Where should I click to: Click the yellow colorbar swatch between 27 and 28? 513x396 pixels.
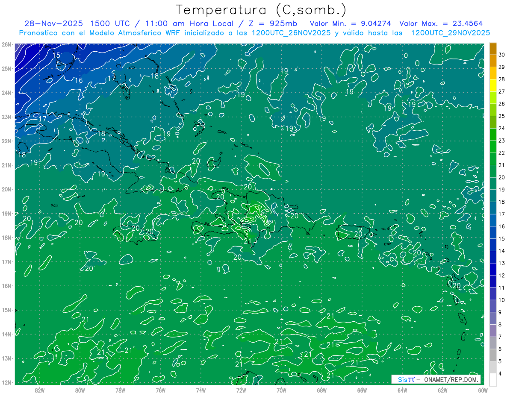[x=493, y=85]
